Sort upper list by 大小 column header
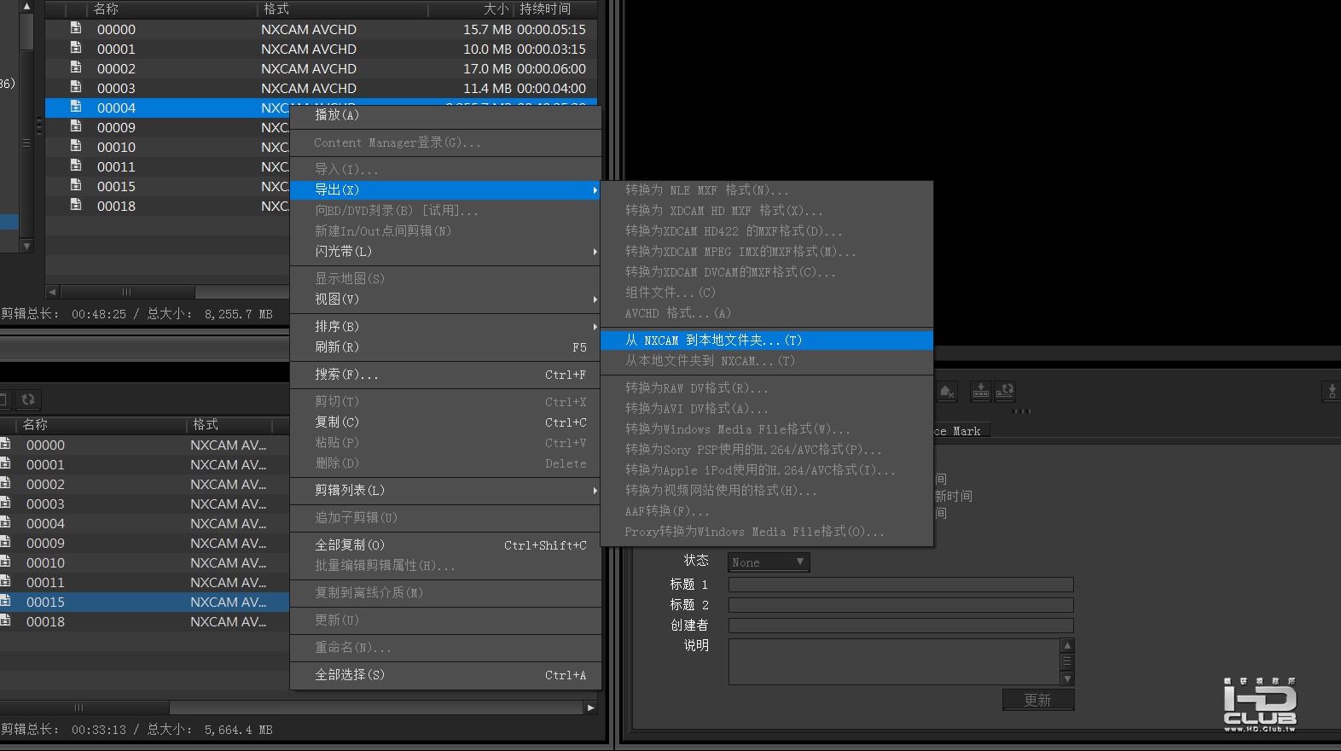This screenshot has width=1341, height=751. tap(470, 9)
